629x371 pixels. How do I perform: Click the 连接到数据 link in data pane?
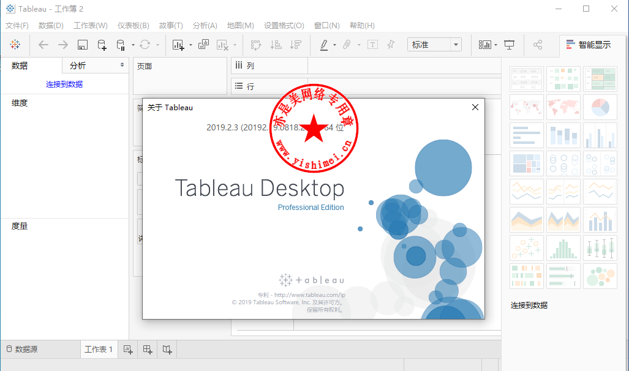[x=64, y=84]
